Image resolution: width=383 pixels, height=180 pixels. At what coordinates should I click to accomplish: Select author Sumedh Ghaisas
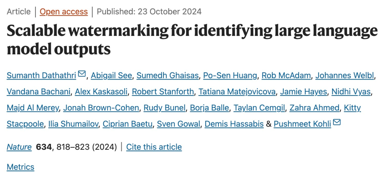(x=167, y=76)
